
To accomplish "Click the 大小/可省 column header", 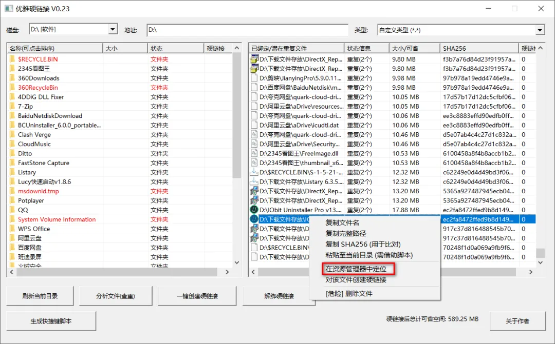I will (415, 48).
